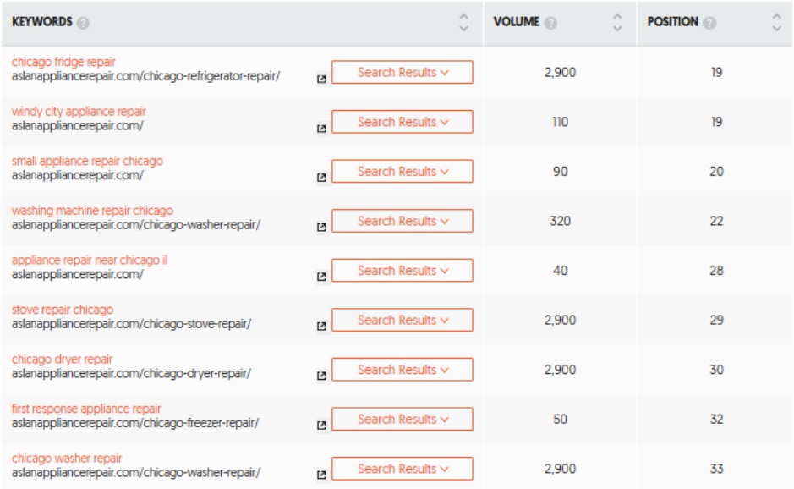Open the 'stove repair chicago' keyword link
This screenshot has width=794, height=489.
63,310
